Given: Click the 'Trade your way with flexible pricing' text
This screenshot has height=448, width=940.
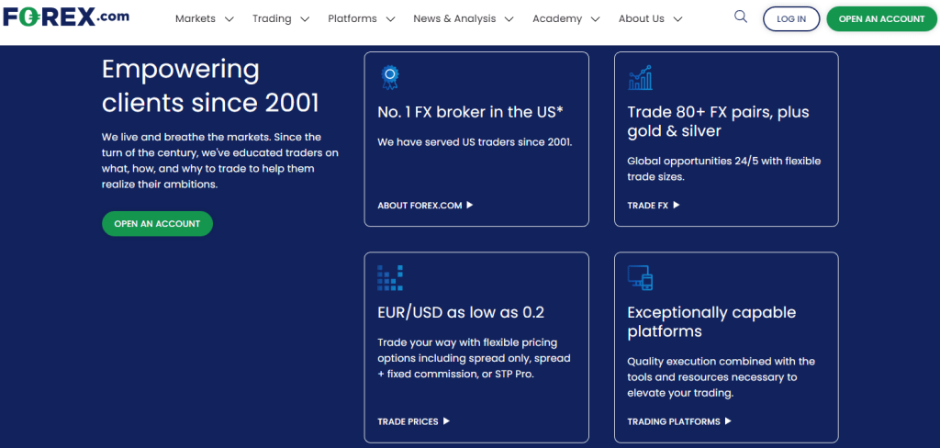Looking at the screenshot, I should (x=474, y=359).
